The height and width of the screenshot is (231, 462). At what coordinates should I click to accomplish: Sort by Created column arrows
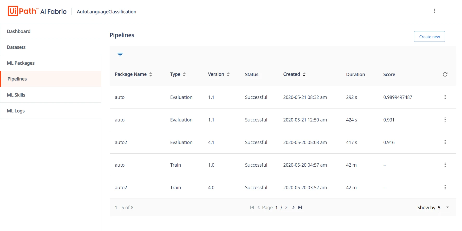click(x=304, y=74)
